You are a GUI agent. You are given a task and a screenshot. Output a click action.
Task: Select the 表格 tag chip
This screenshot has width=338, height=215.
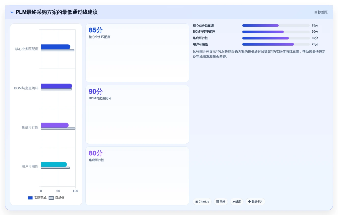[x=221, y=201]
